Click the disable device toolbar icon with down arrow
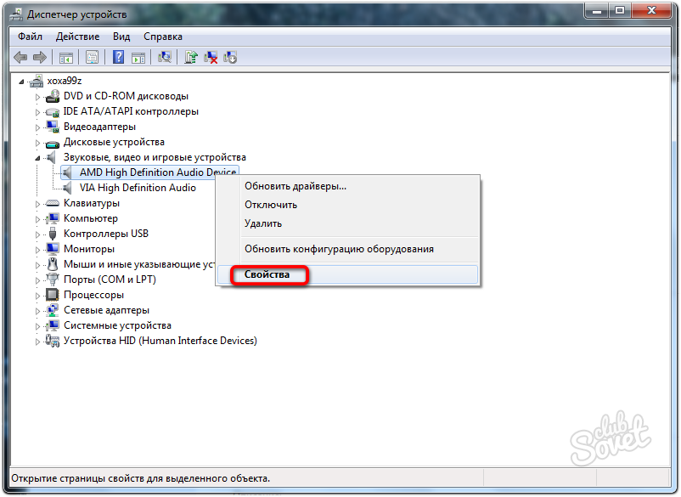 pos(230,57)
